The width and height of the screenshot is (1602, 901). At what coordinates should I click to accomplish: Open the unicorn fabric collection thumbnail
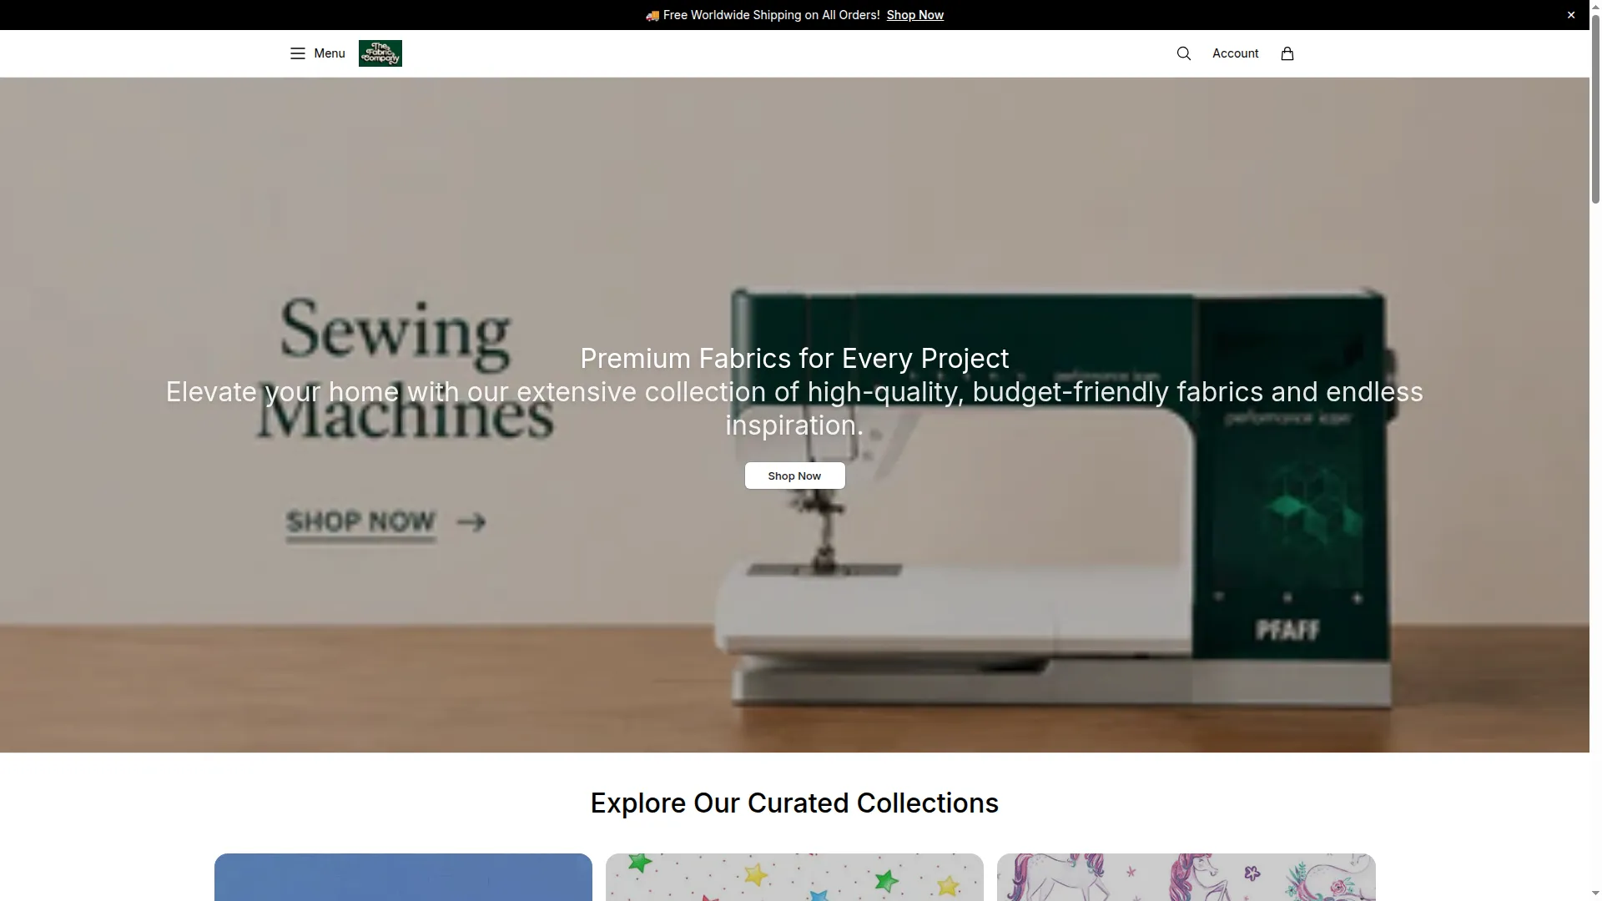point(1186,877)
